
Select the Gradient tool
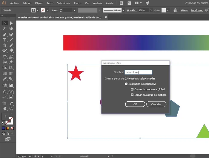[11, 74]
